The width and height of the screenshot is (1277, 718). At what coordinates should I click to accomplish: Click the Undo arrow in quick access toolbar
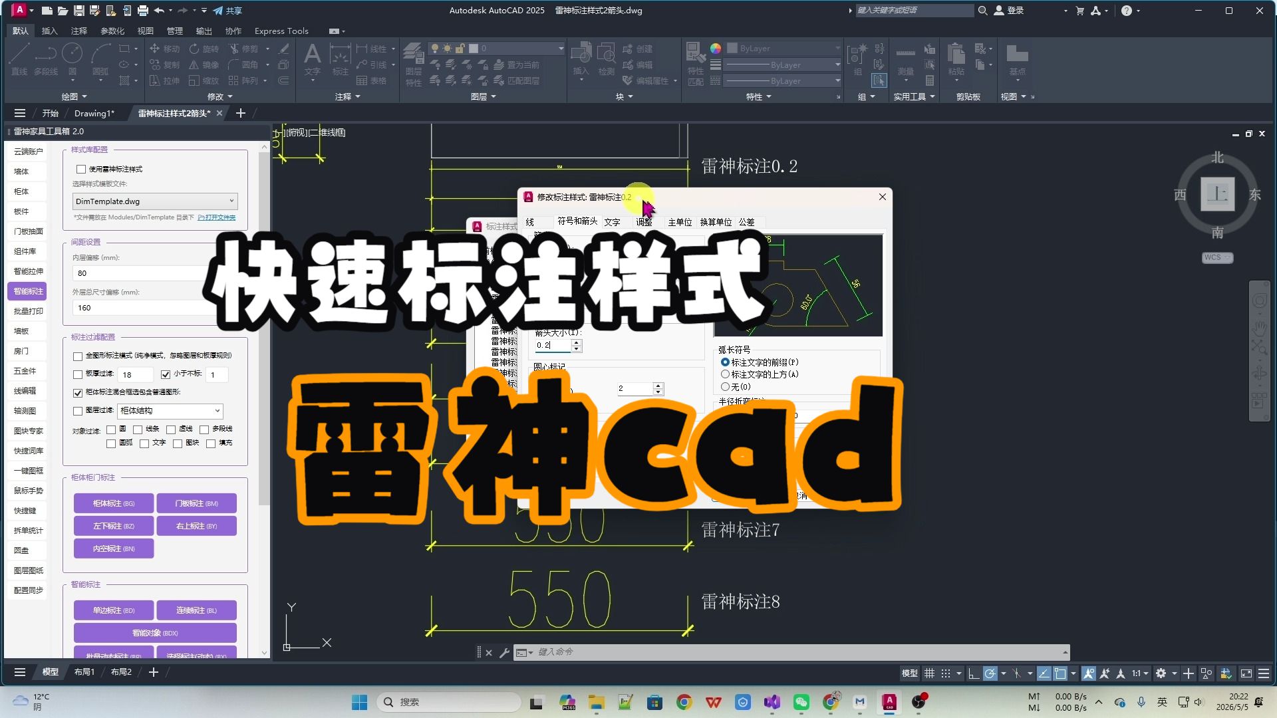point(159,11)
